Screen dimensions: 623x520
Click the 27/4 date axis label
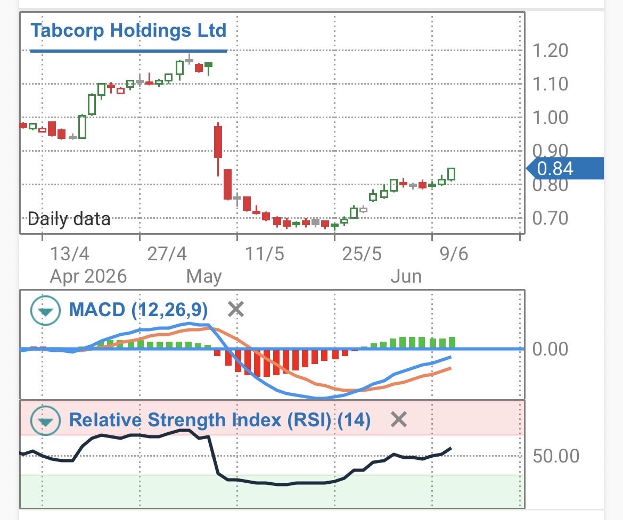167,254
